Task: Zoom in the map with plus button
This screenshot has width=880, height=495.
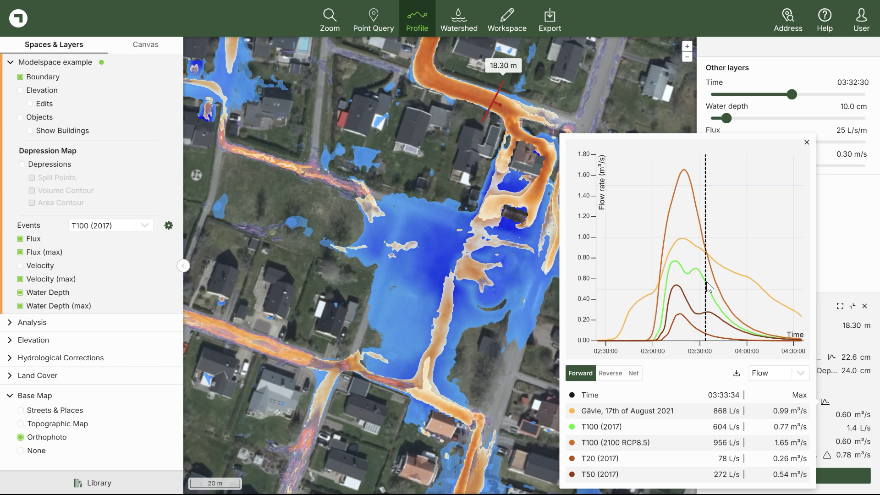Action: (x=687, y=46)
